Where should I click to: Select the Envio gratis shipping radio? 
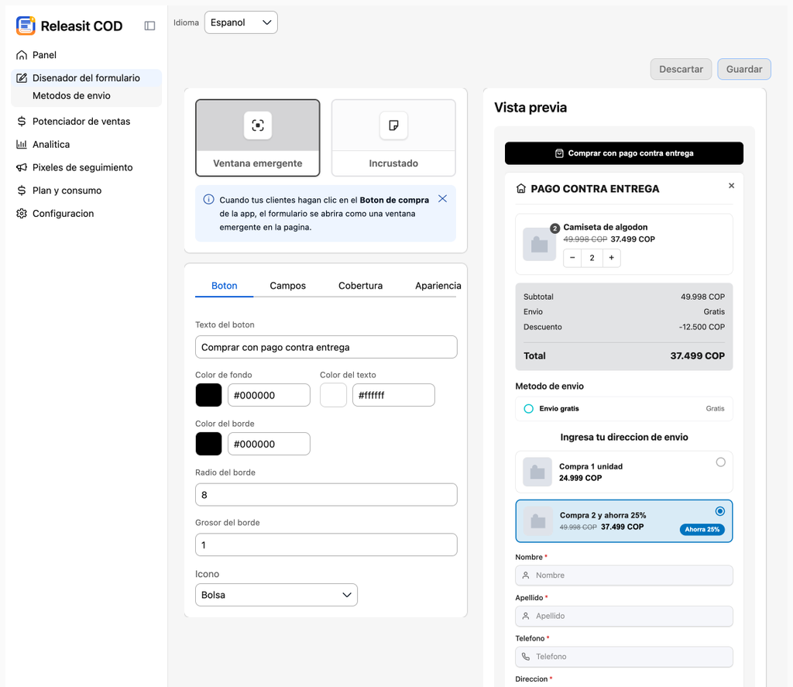click(528, 409)
